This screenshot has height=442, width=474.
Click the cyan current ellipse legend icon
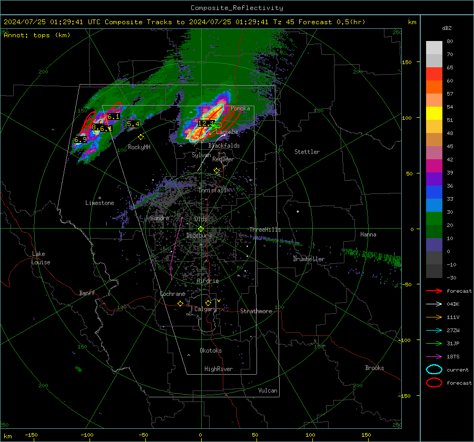(x=434, y=369)
